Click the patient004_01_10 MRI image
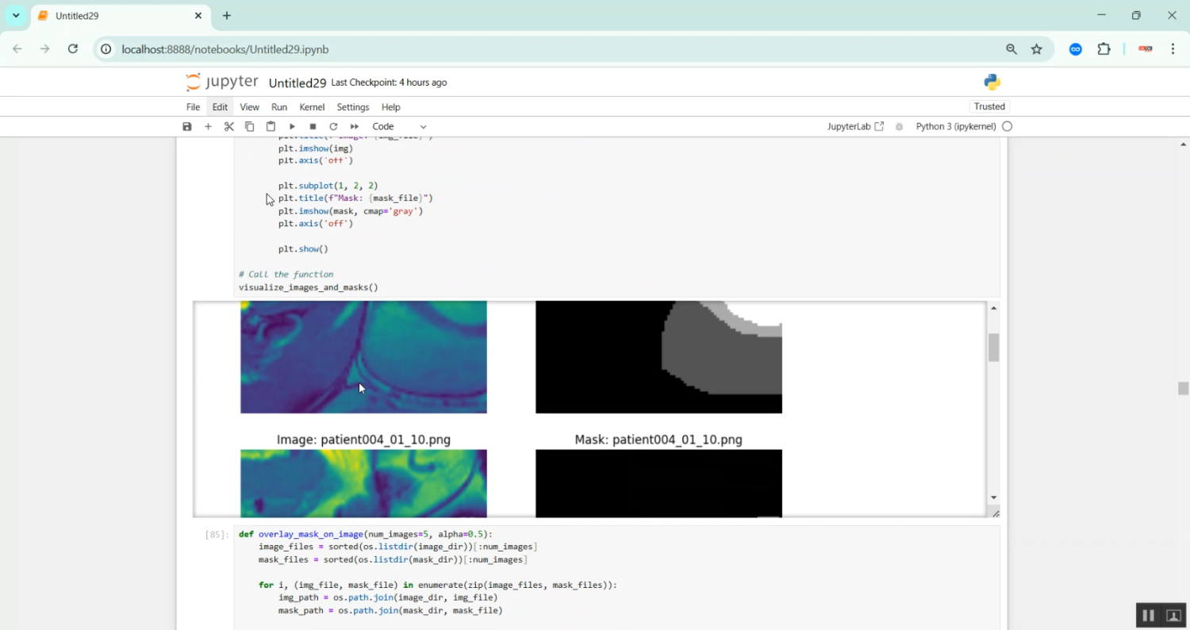 pos(363,484)
